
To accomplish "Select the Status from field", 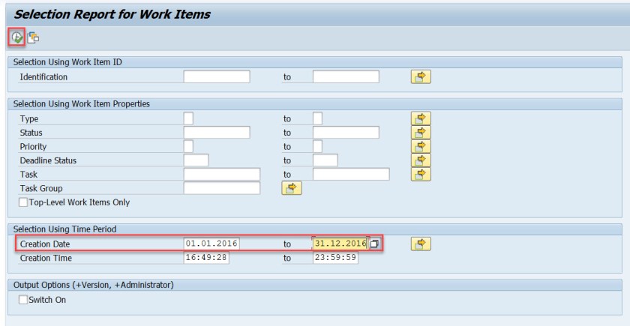I will click(217, 133).
